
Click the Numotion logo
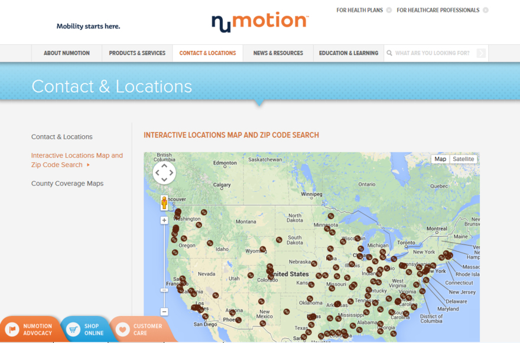click(x=261, y=22)
